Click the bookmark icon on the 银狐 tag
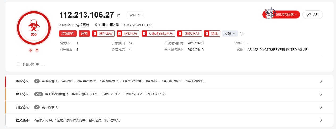The width and height of the screenshot is (336, 129). point(207,34)
